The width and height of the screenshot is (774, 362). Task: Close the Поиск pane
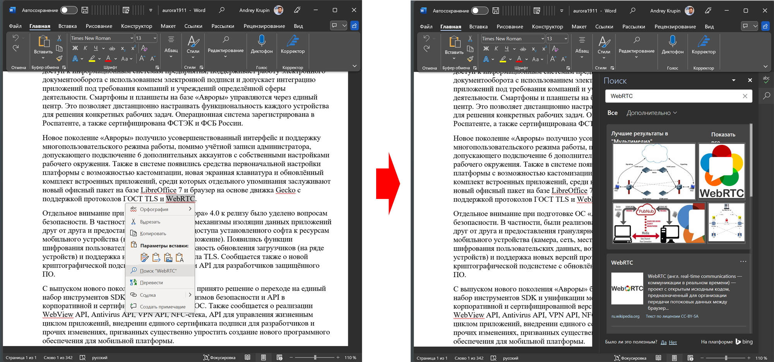coord(750,80)
